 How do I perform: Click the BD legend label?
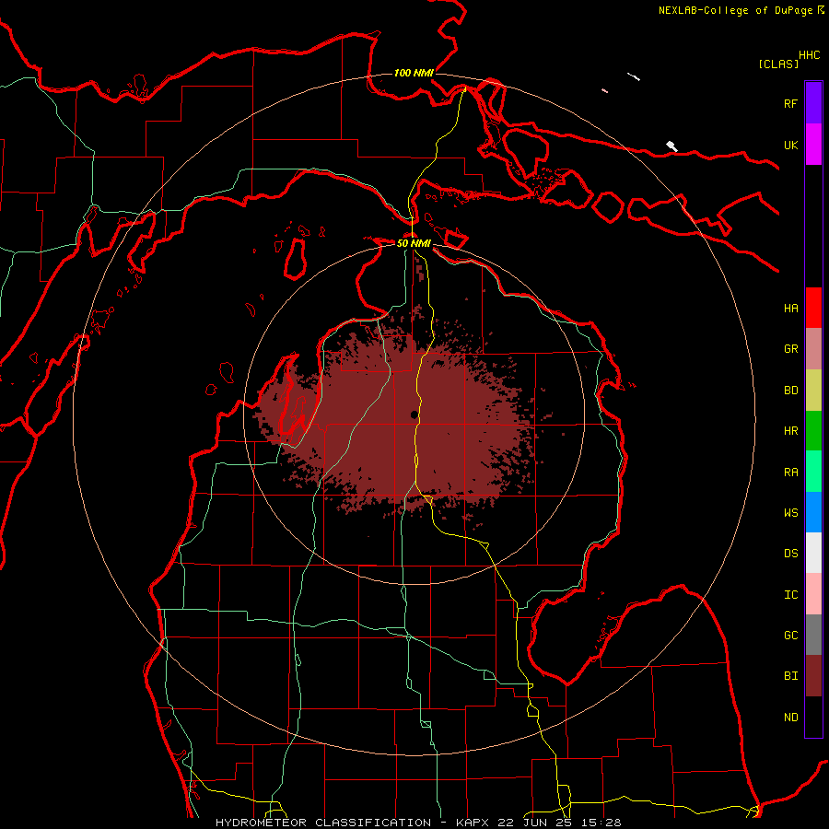coord(790,391)
